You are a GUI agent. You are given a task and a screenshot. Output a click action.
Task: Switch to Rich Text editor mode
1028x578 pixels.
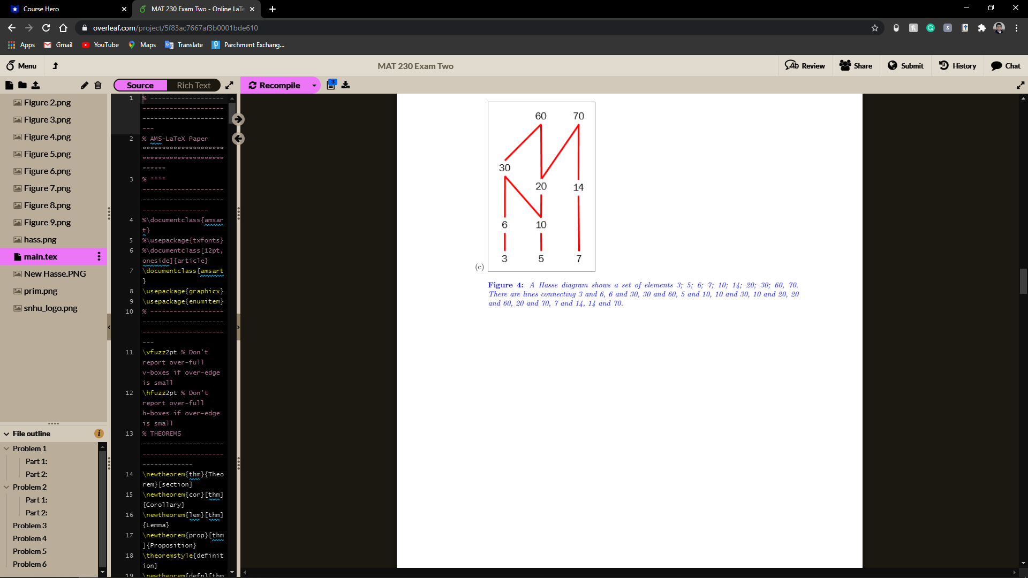click(194, 86)
